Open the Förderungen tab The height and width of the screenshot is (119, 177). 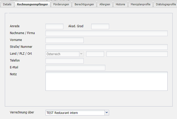click(61, 4)
